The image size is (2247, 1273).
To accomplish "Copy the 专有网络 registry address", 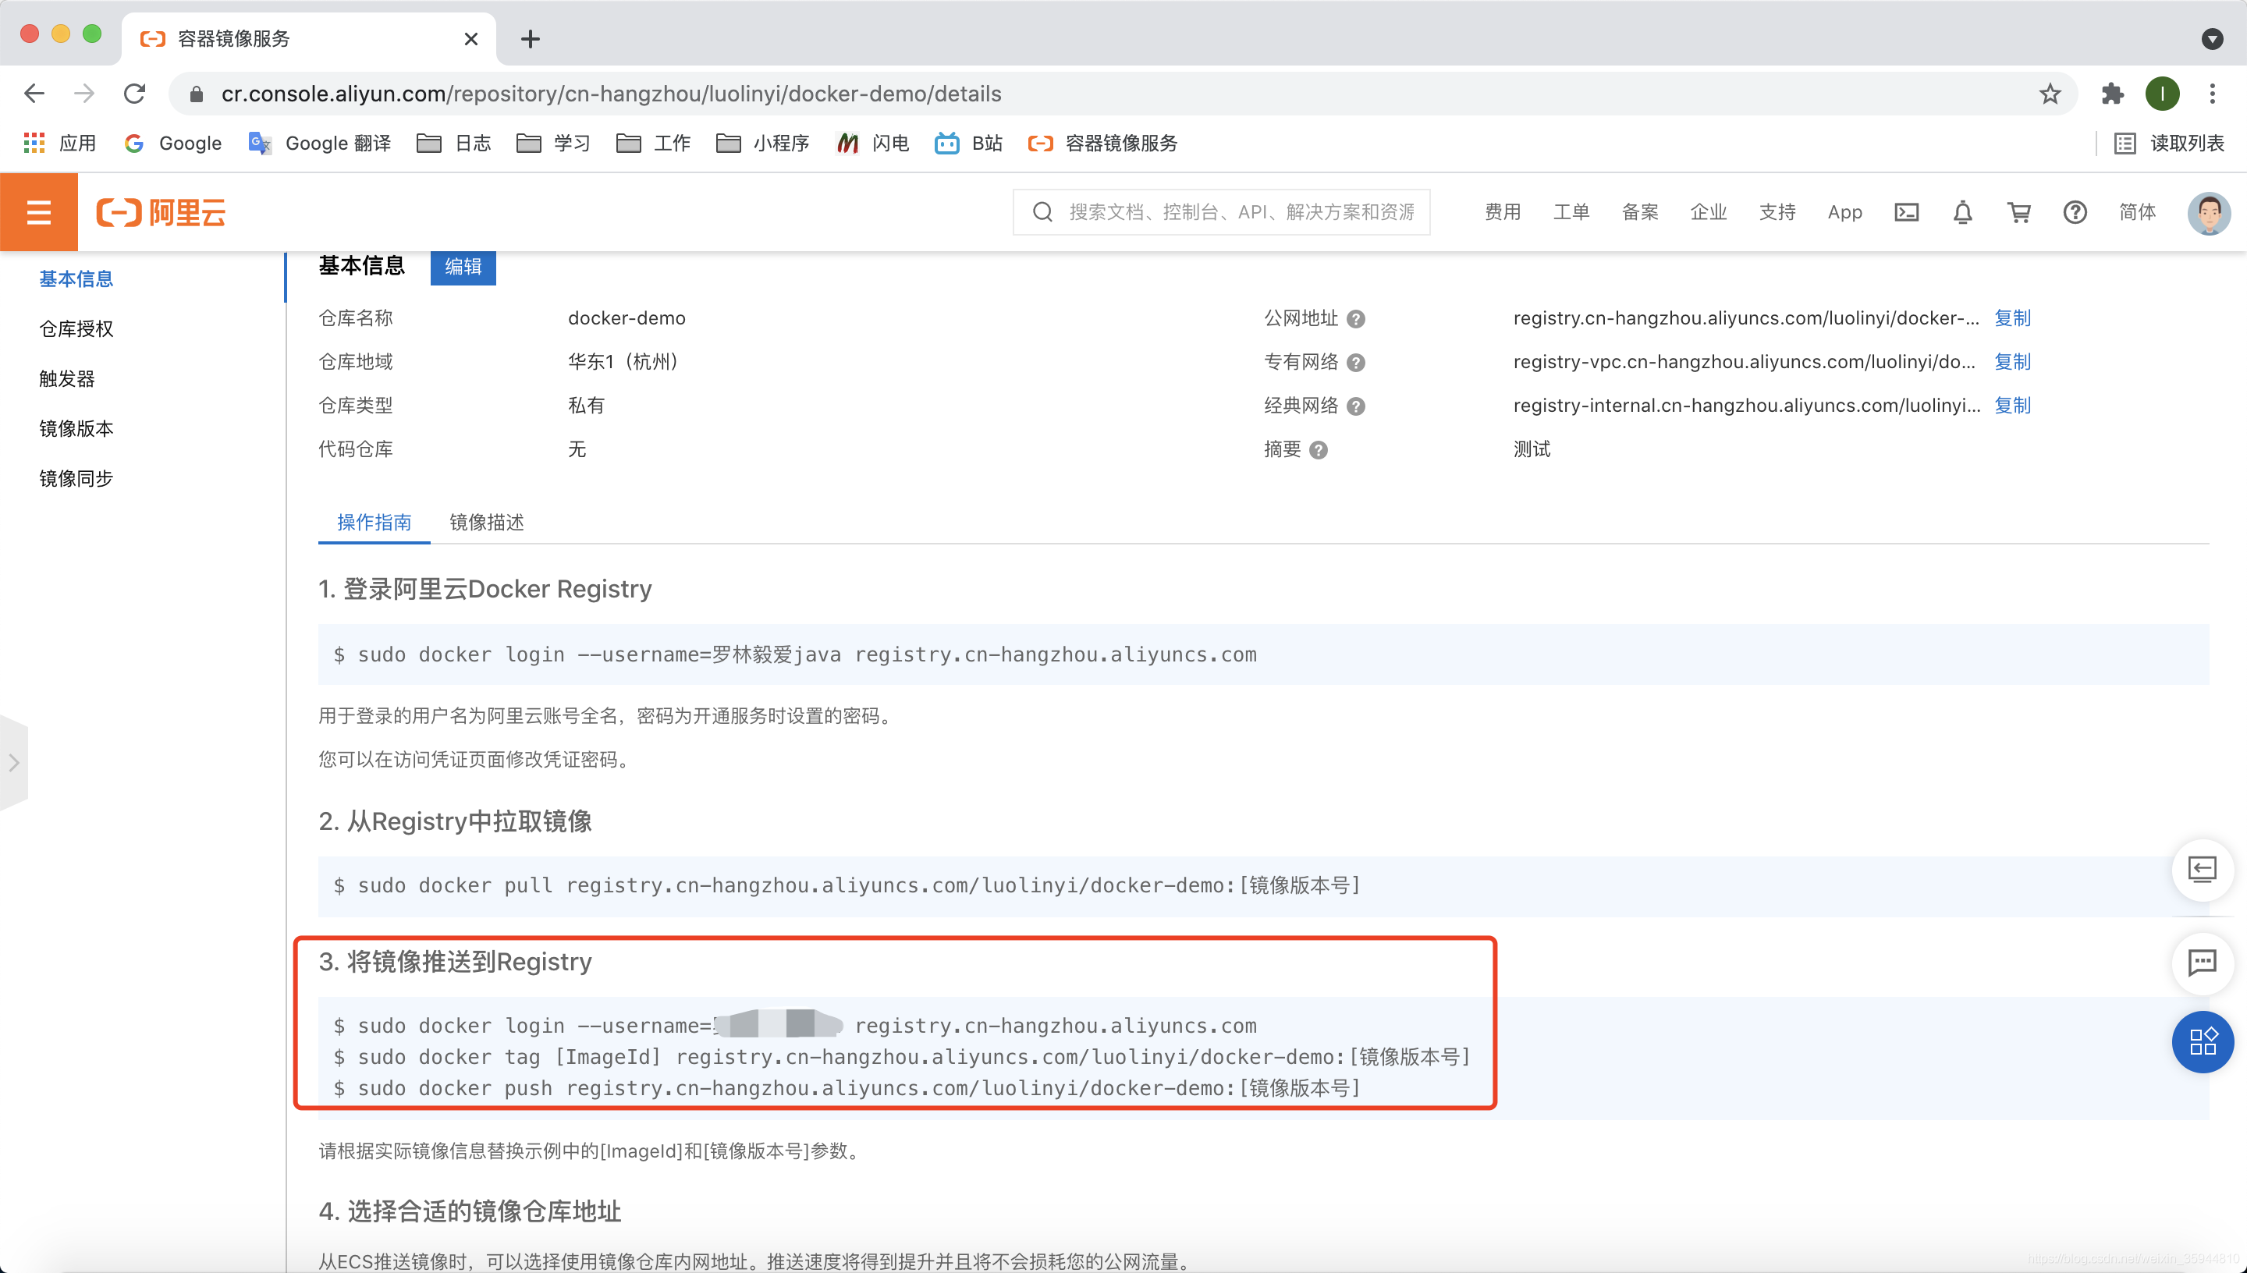I will click(x=2012, y=362).
